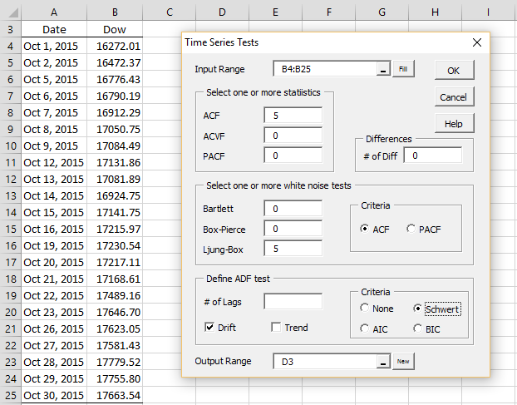Screen dimensions: 517x405
Task: Click cell with Oct 22, 2015
Action: [54, 295]
